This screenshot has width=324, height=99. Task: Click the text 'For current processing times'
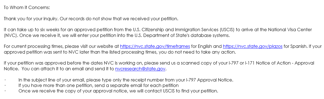(x=32, y=46)
